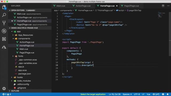This screenshot has width=171, height=96.
Task: Open Page2Page.vue in the components folder
Action: [x=30, y=53]
